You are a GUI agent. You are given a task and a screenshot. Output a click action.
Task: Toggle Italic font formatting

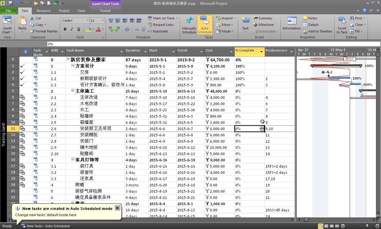[x=72, y=29]
